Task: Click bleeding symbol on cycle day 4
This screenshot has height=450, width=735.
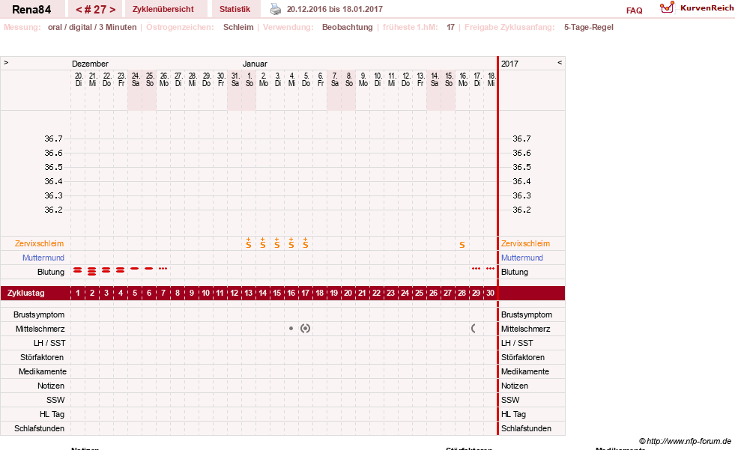Action: (x=121, y=270)
